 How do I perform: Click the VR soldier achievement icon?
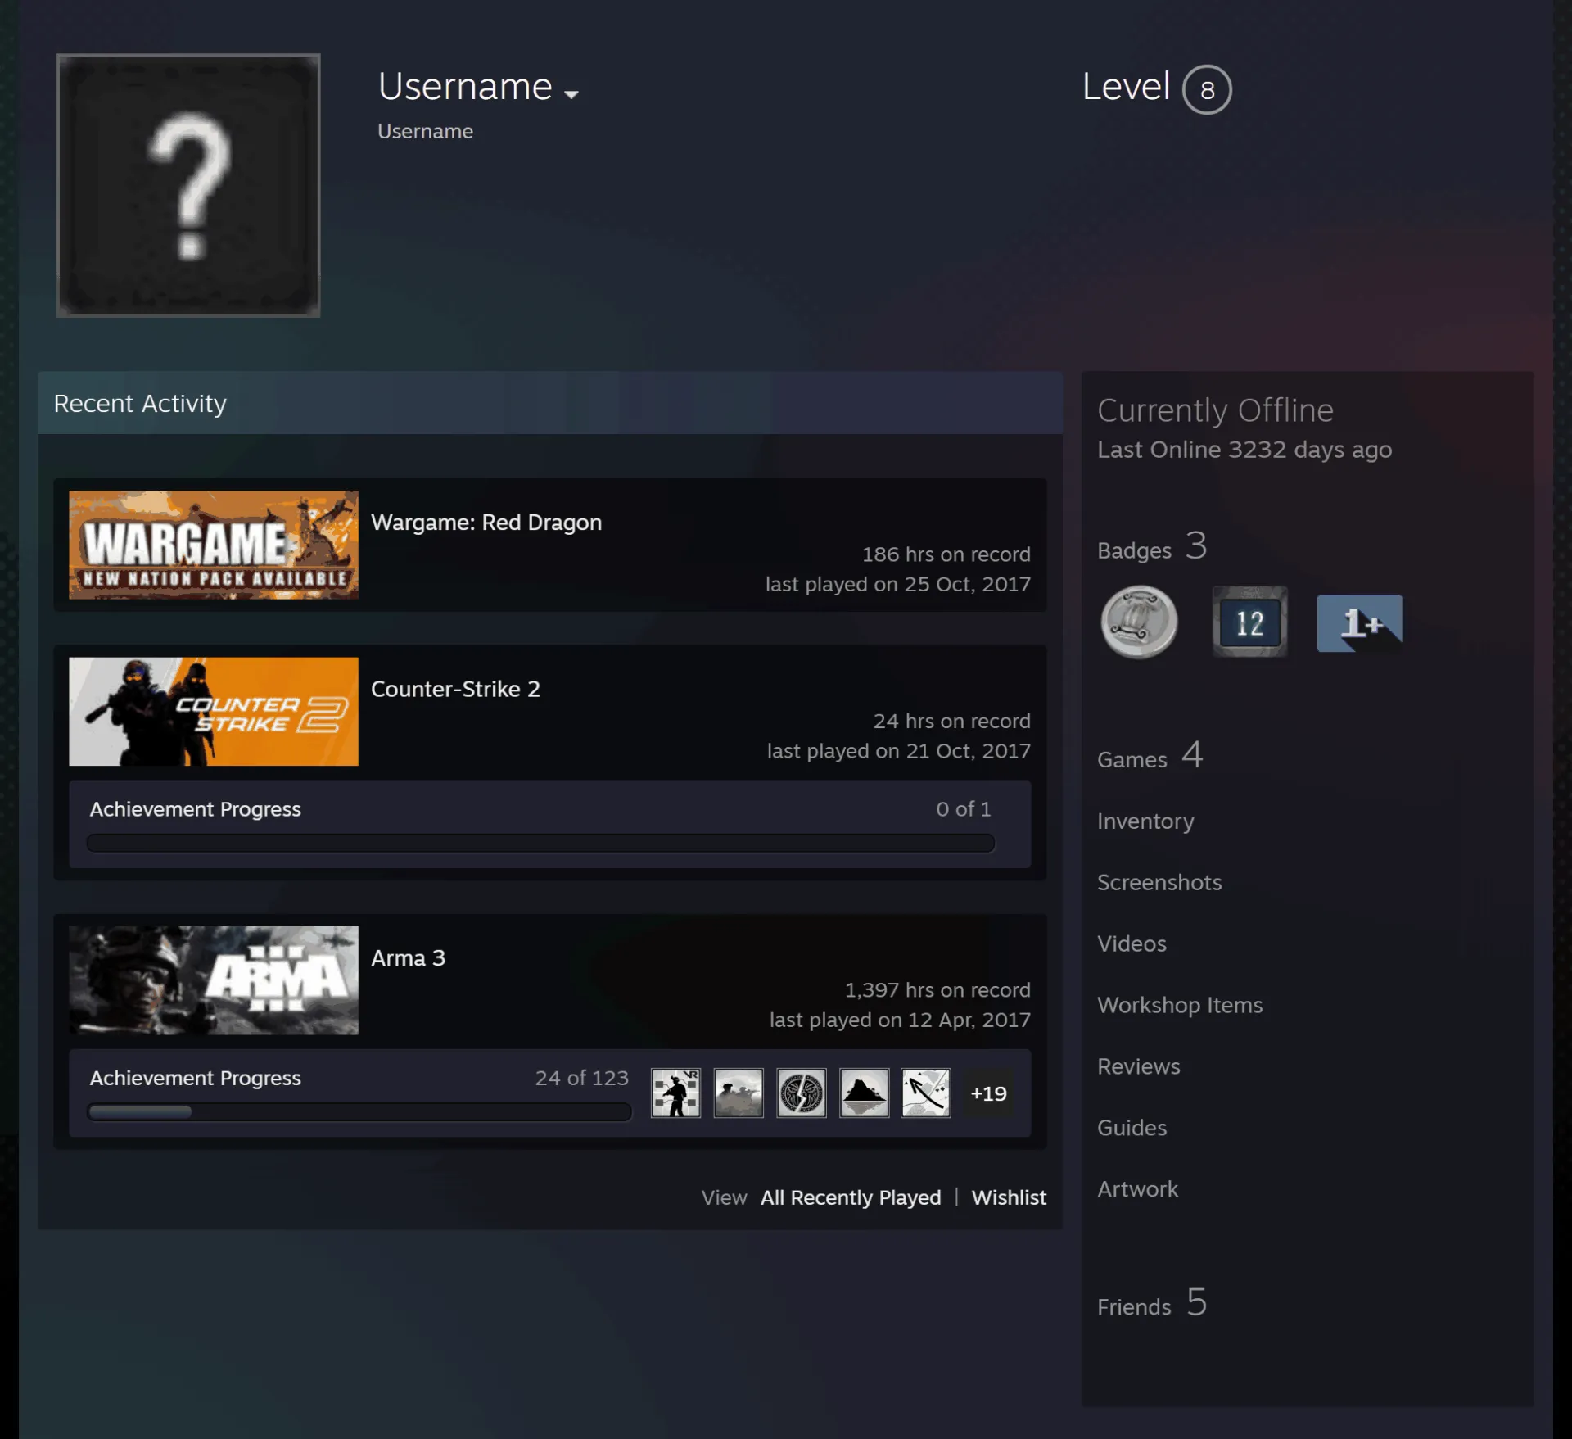click(675, 1093)
